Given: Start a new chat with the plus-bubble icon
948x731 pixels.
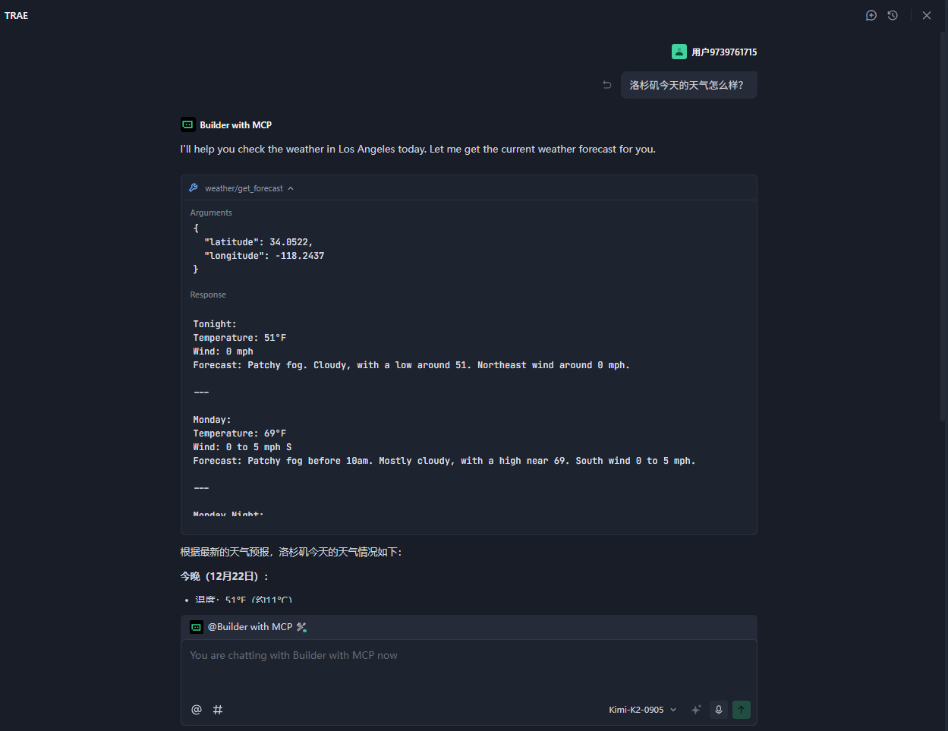Looking at the screenshot, I should pyautogui.click(x=871, y=15).
